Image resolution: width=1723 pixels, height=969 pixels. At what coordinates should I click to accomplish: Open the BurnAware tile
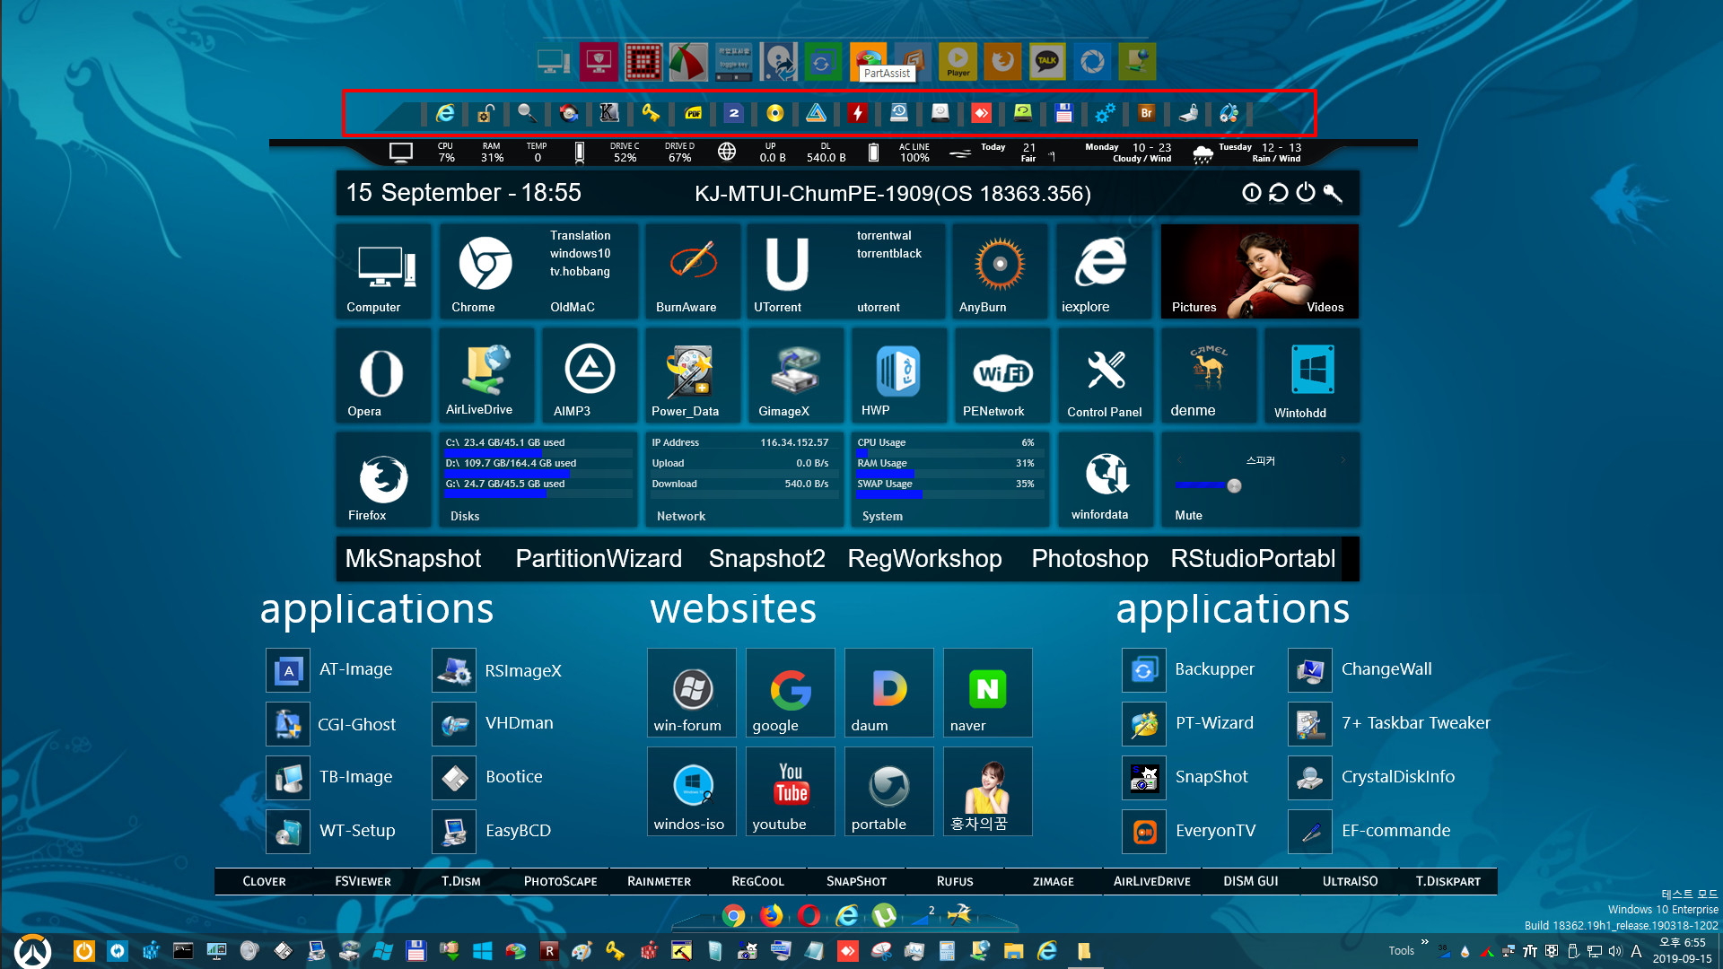click(693, 271)
